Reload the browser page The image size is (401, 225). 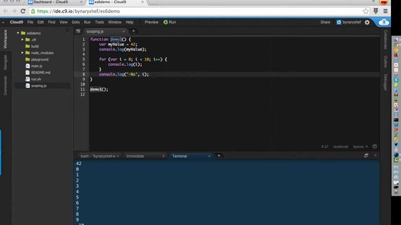(x=23, y=11)
